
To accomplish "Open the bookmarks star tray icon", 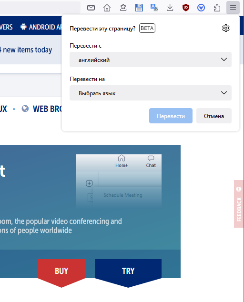I will pos(123,8).
